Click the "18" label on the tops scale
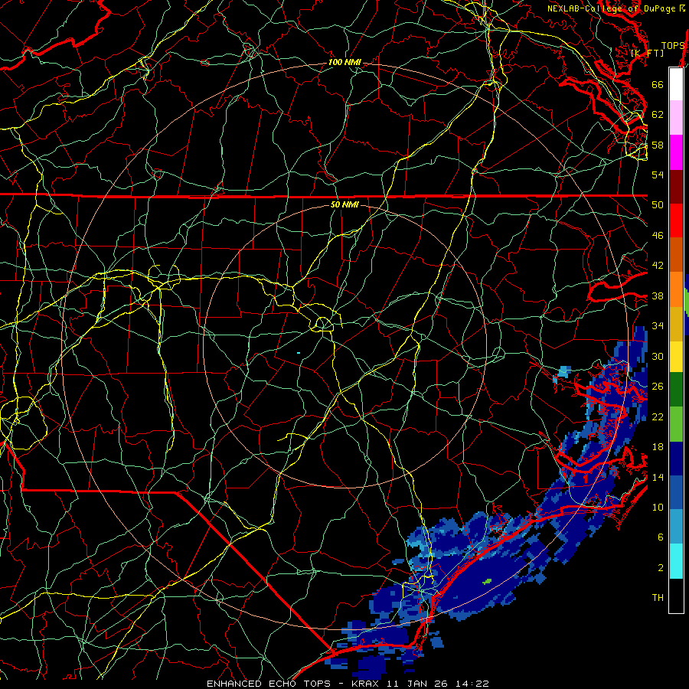 point(658,447)
